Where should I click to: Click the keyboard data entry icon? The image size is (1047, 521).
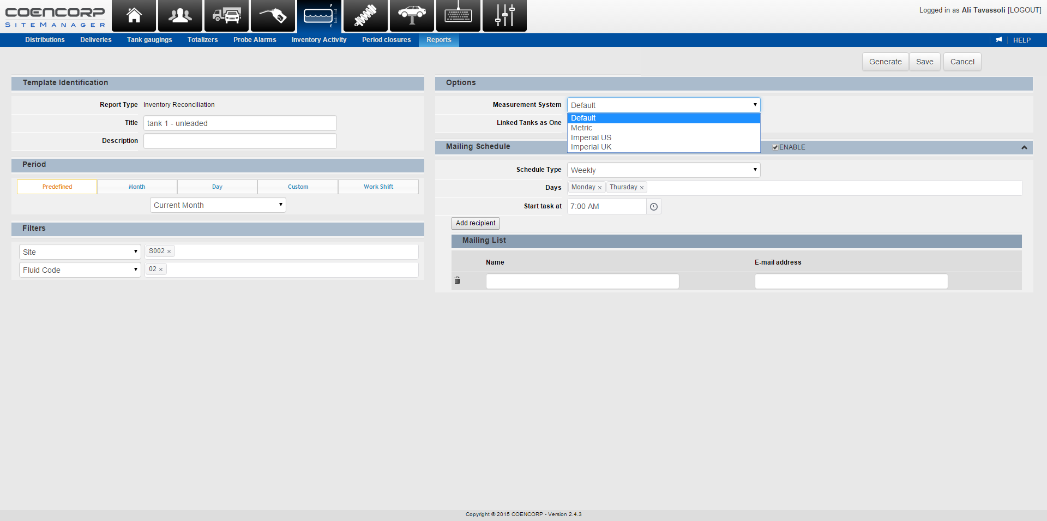pyautogui.click(x=458, y=16)
